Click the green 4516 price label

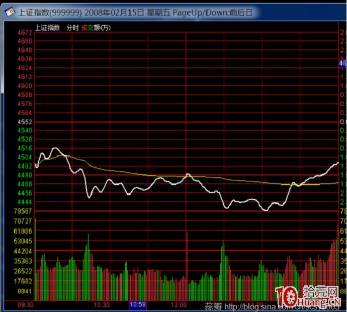click(x=25, y=148)
